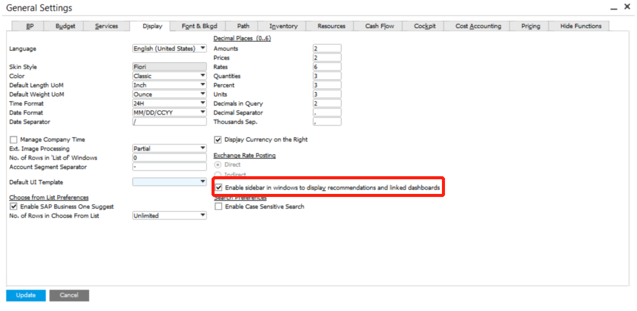Click the Date Separator input field
Viewport: 637px width, 311px height.
click(x=169, y=122)
